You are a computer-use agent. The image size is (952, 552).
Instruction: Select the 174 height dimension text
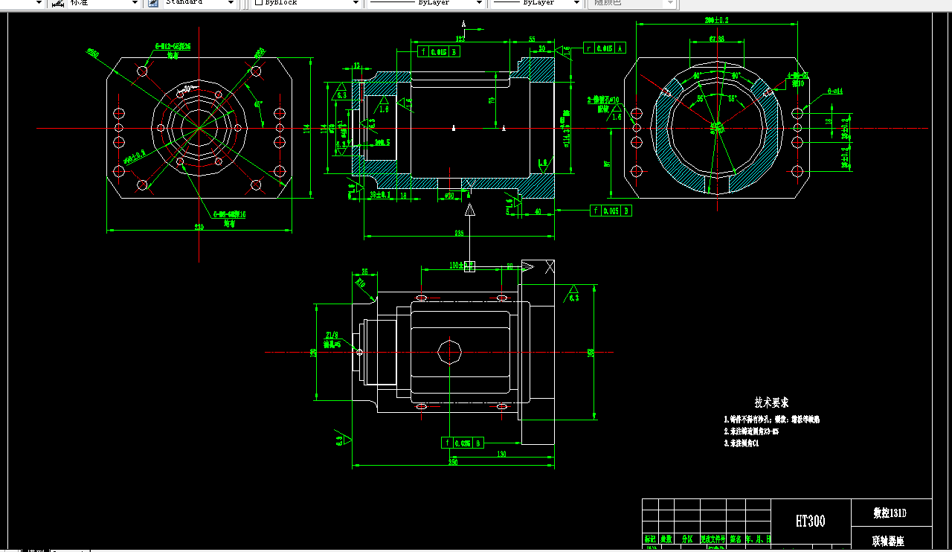307,130
